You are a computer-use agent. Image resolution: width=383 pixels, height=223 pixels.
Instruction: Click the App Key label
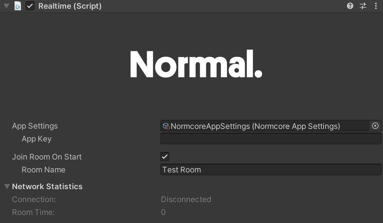[37, 139]
